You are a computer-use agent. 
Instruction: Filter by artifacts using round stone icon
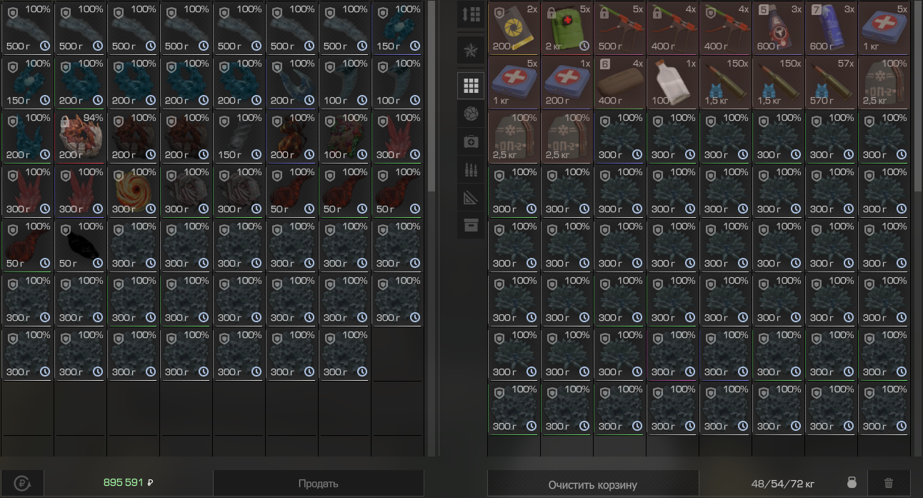coord(471,114)
